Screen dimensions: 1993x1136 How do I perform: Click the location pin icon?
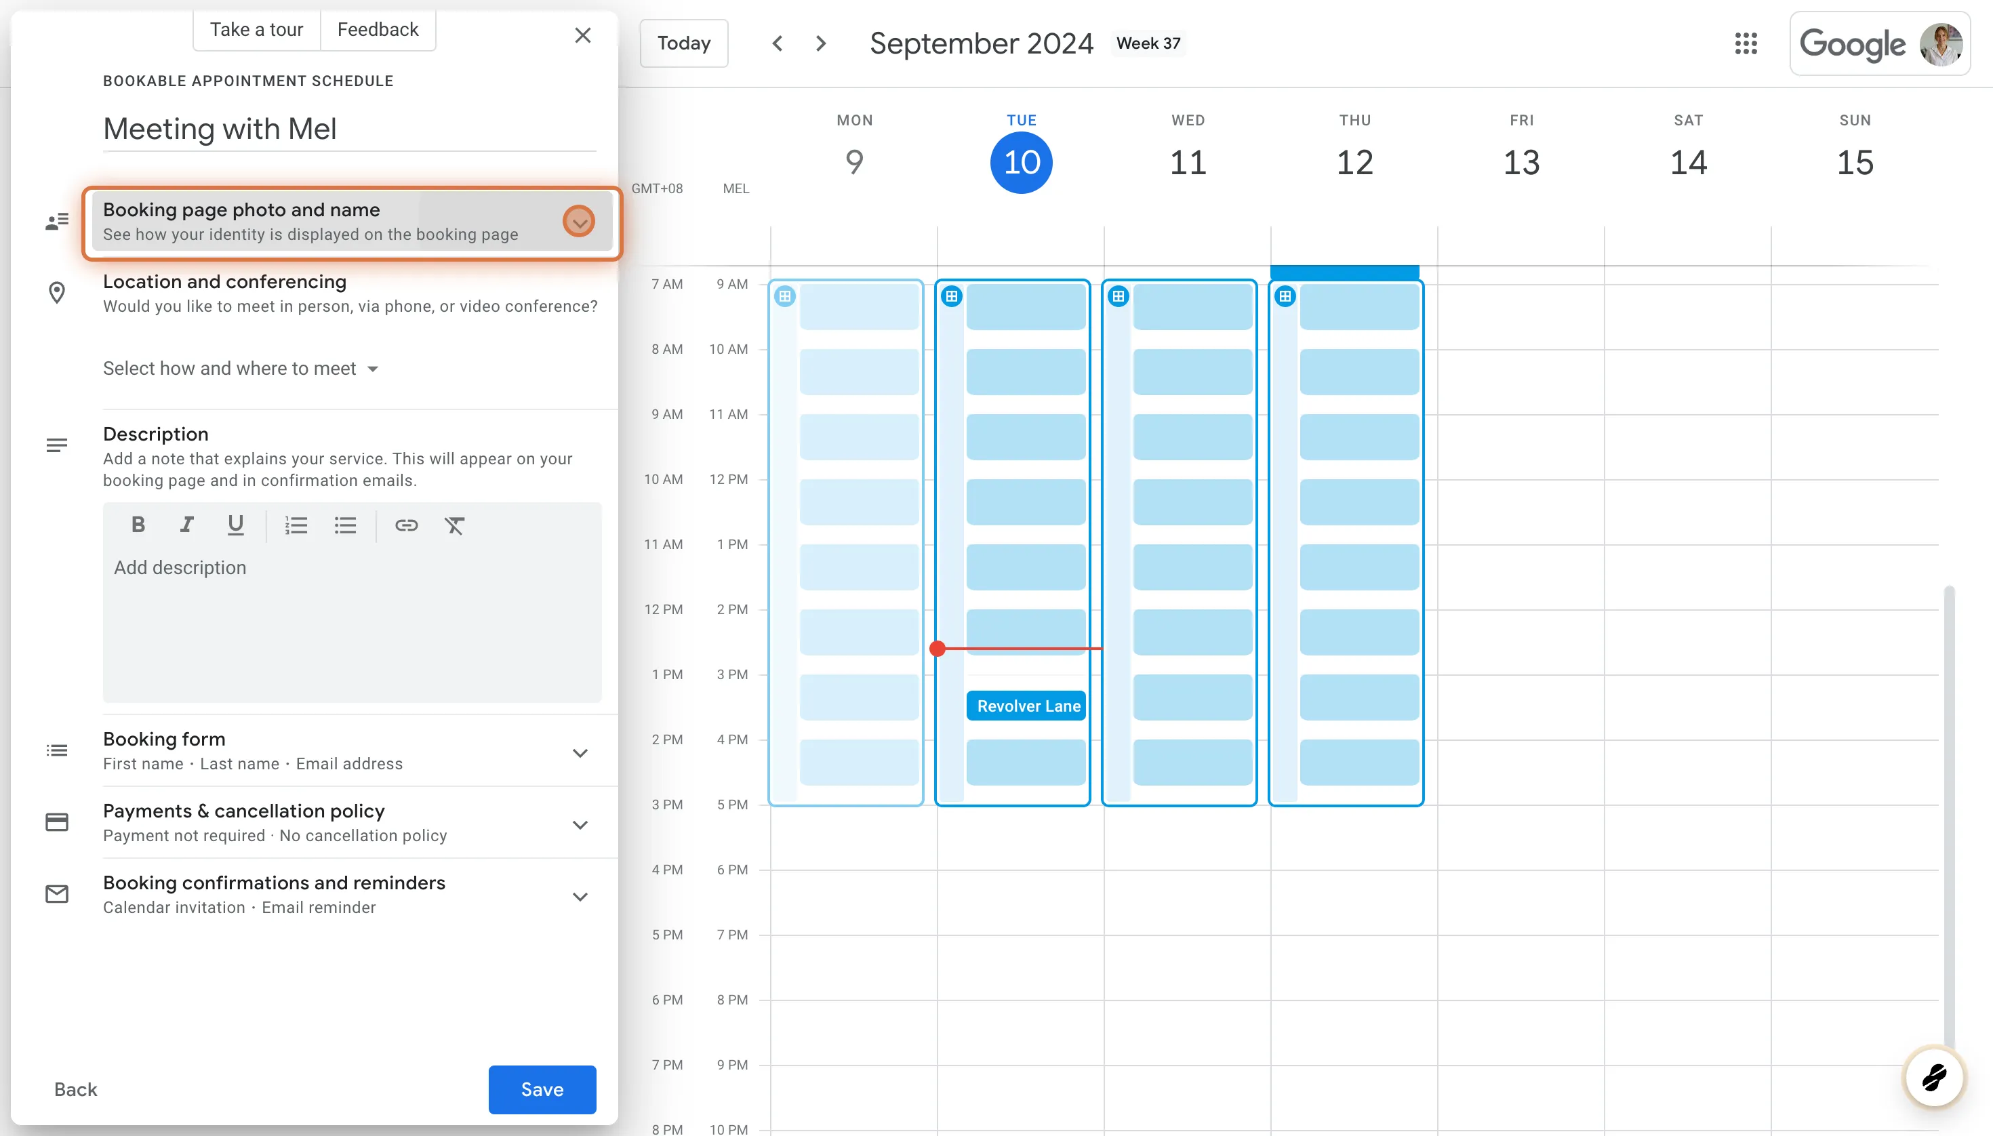point(57,292)
